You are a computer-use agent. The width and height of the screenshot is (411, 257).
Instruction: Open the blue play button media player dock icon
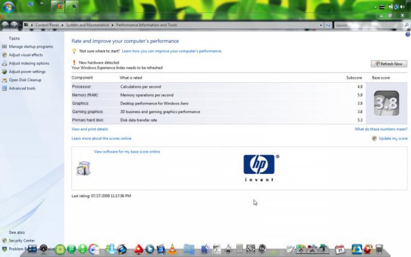(150, 249)
